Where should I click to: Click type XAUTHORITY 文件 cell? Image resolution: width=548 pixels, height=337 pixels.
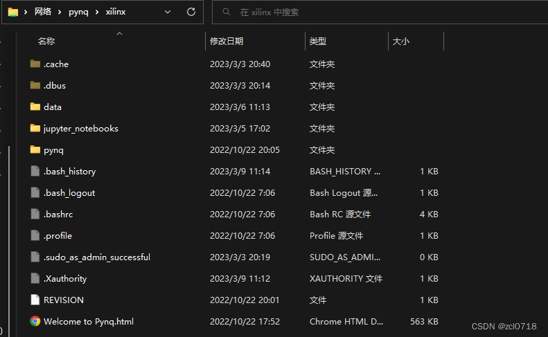click(x=346, y=279)
